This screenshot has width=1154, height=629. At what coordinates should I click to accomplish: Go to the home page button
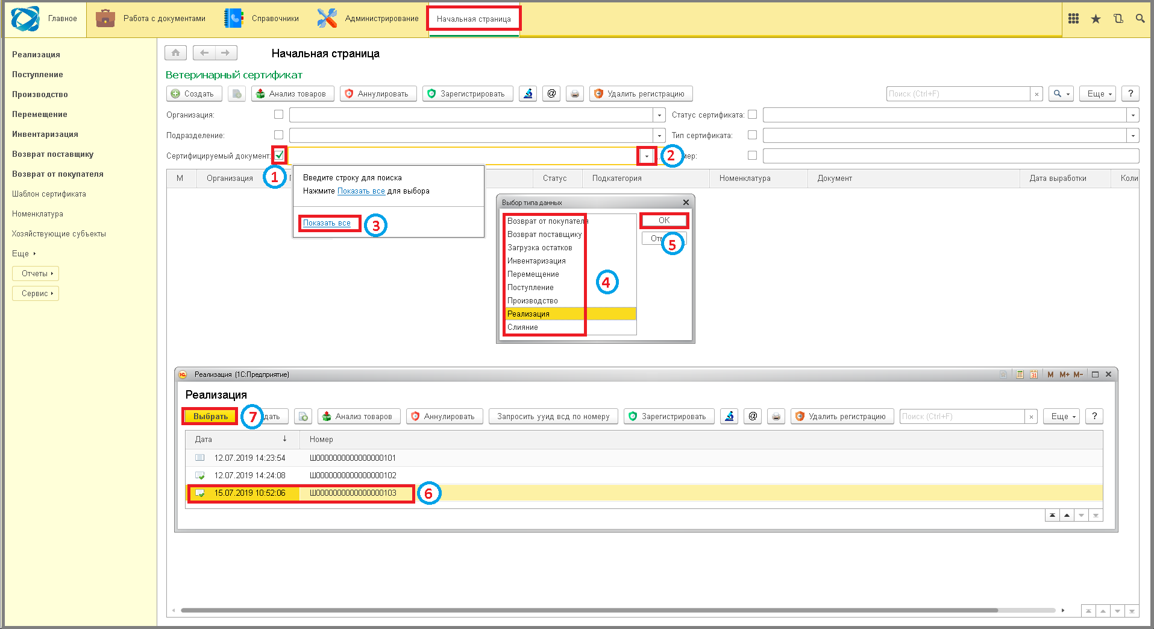(x=175, y=53)
